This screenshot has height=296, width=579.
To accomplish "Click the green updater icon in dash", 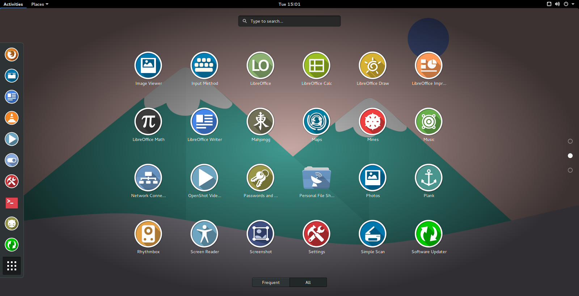I will [x=12, y=245].
